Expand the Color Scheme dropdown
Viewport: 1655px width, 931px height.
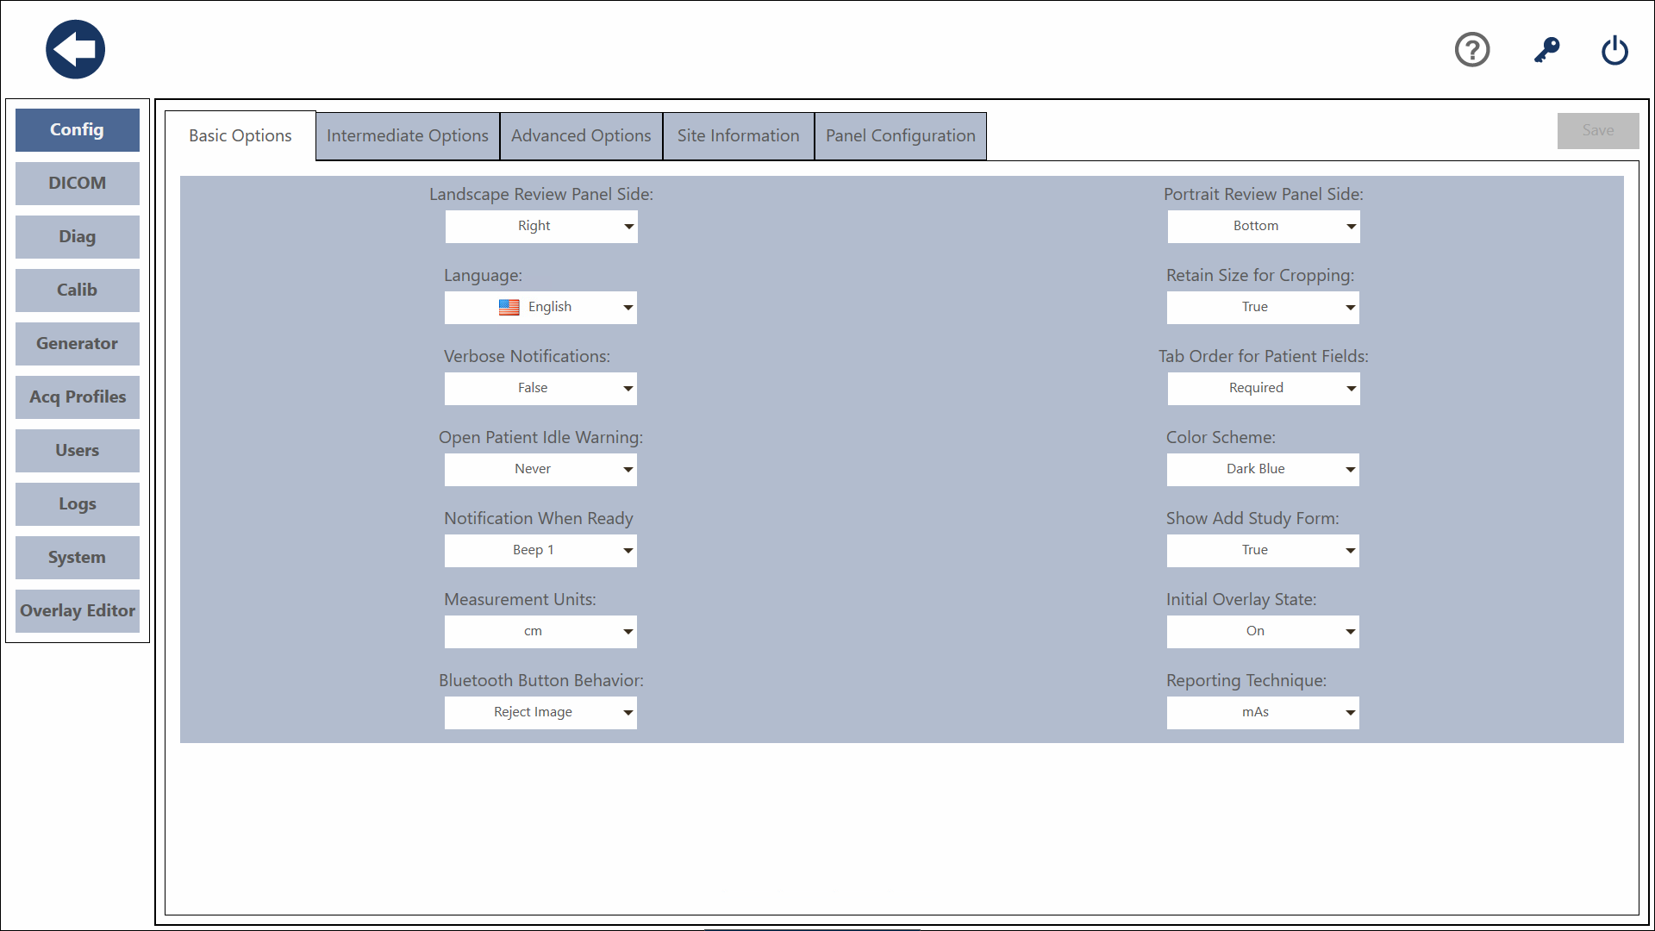pyautogui.click(x=1264, y=470)
